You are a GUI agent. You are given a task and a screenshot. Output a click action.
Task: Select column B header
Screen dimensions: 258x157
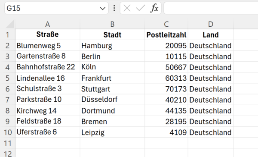(x=112, y=24)
